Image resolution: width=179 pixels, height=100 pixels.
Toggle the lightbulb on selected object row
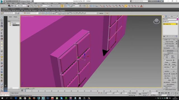click(x=10, y=25)
